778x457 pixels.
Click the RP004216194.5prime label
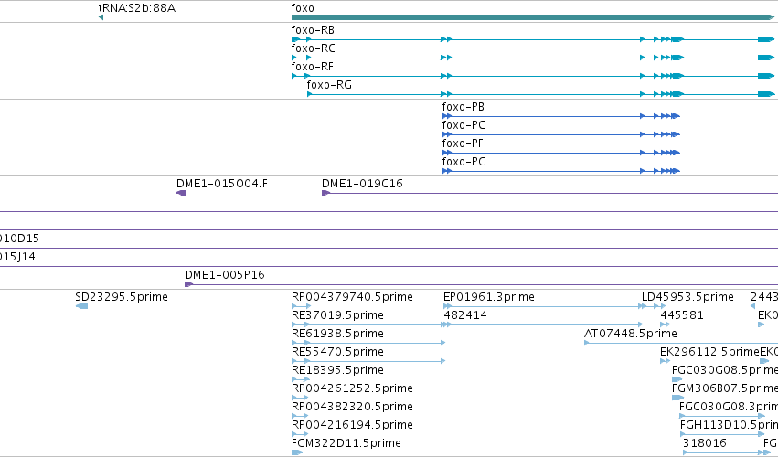(352, 425)
